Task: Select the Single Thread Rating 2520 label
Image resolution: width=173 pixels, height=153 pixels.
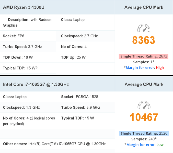Action: (144, 133)
